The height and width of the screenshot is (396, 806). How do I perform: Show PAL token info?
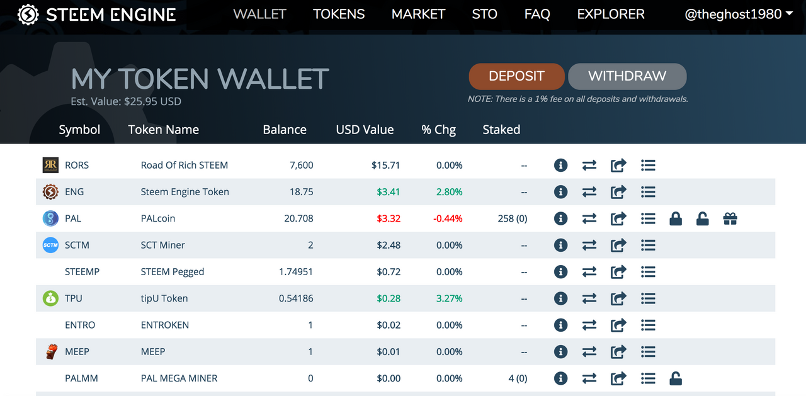(560, 218)
